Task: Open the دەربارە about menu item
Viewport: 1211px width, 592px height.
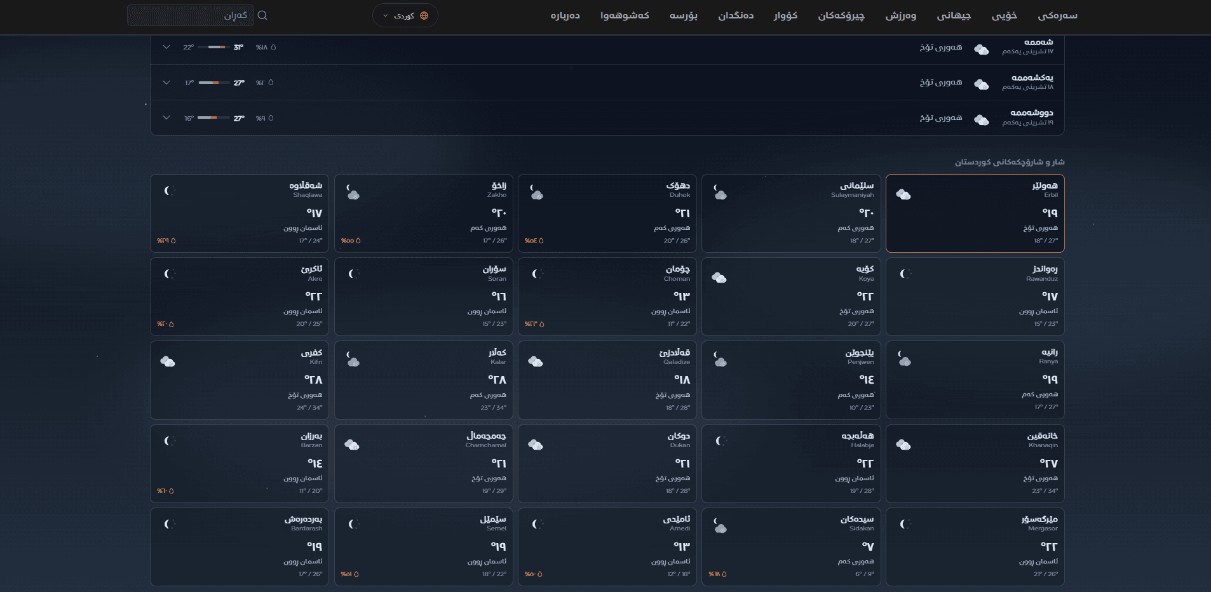Action: click(x=565, y=15)
